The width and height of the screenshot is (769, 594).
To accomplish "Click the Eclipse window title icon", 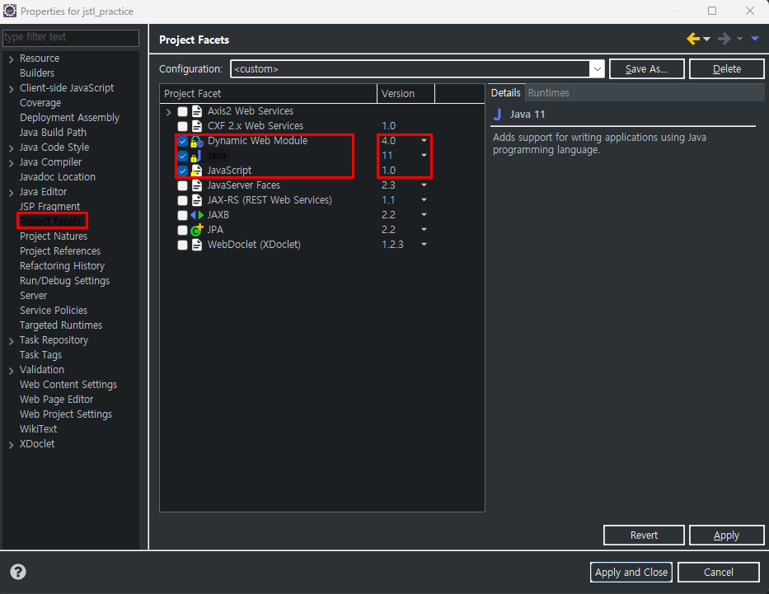I will point(10,11).
